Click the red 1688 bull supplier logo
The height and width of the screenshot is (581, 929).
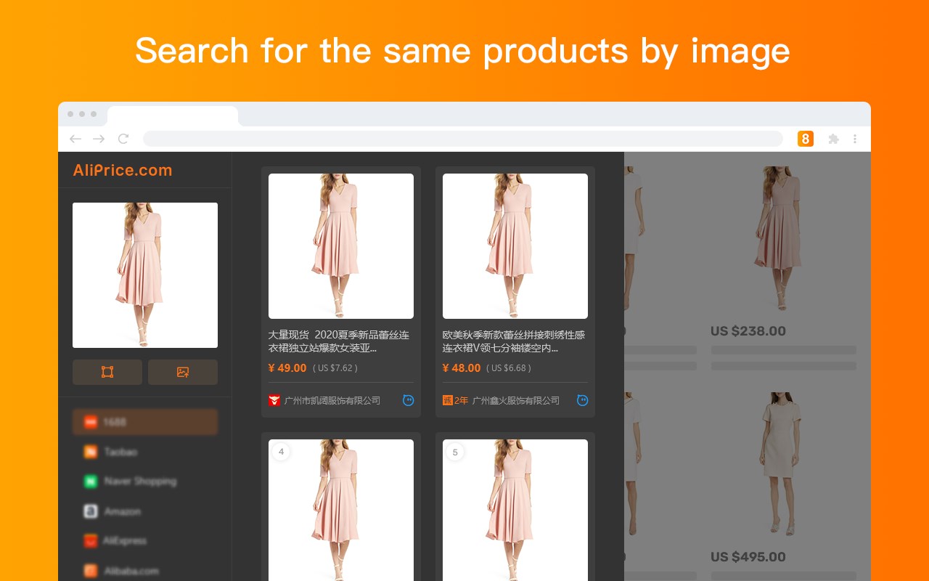274,399
